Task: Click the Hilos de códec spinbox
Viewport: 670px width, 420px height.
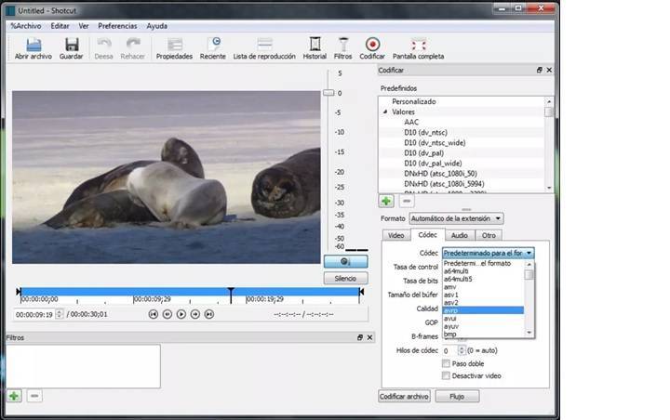Action: coord(454,350)
